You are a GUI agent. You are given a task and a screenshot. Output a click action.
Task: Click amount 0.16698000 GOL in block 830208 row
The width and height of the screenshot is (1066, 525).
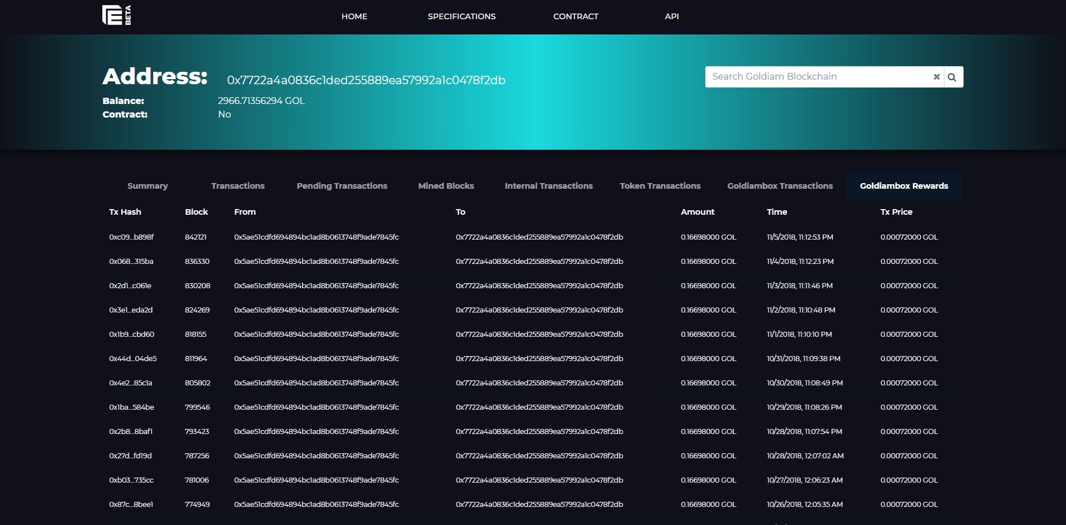click(x=709, y=286)
